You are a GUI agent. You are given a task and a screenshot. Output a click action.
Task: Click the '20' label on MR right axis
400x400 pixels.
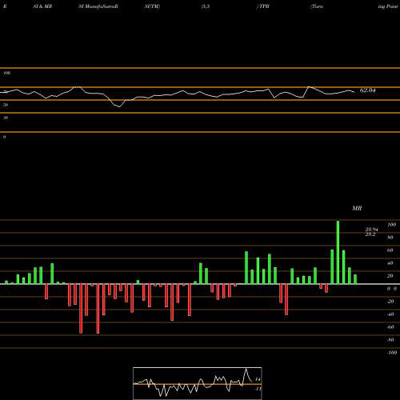coord(390,276)
